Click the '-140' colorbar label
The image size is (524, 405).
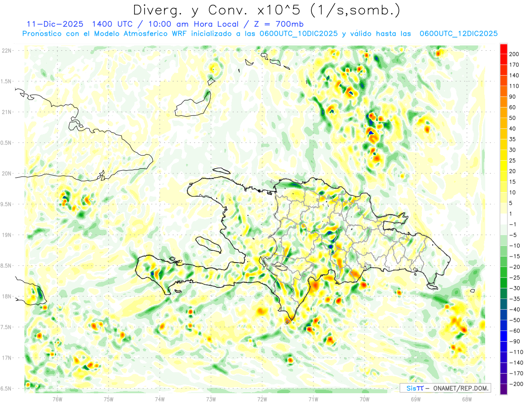(516, 363)
